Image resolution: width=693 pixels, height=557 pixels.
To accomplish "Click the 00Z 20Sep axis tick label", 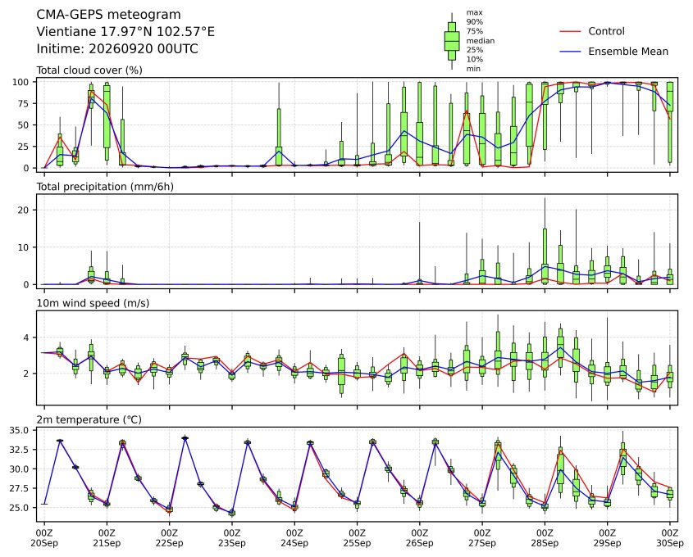I will pyautogui.click(x=44, y=537).
